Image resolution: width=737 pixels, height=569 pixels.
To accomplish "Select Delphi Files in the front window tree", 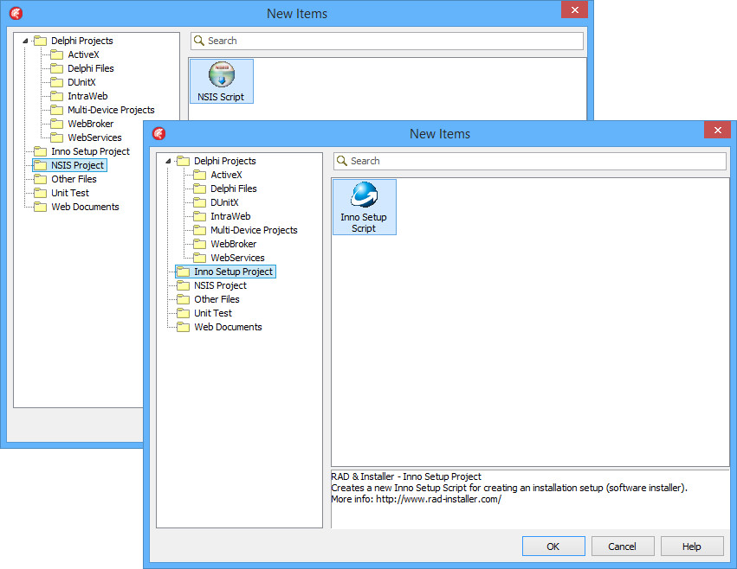I will [234, 189].
